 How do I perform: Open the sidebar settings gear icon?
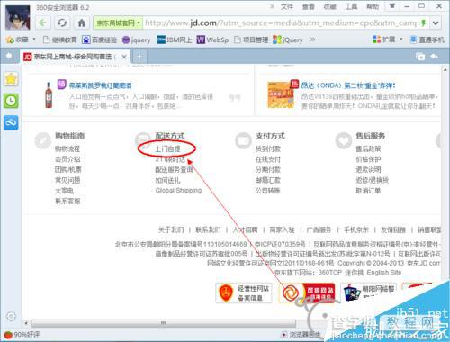coord(11,316)
